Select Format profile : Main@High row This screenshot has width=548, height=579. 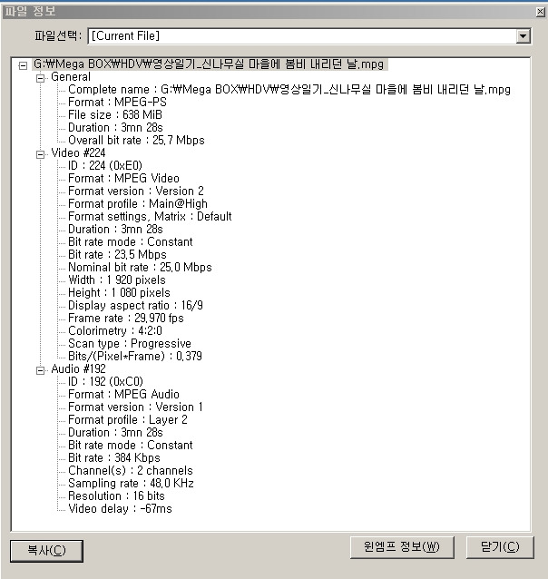138,204
